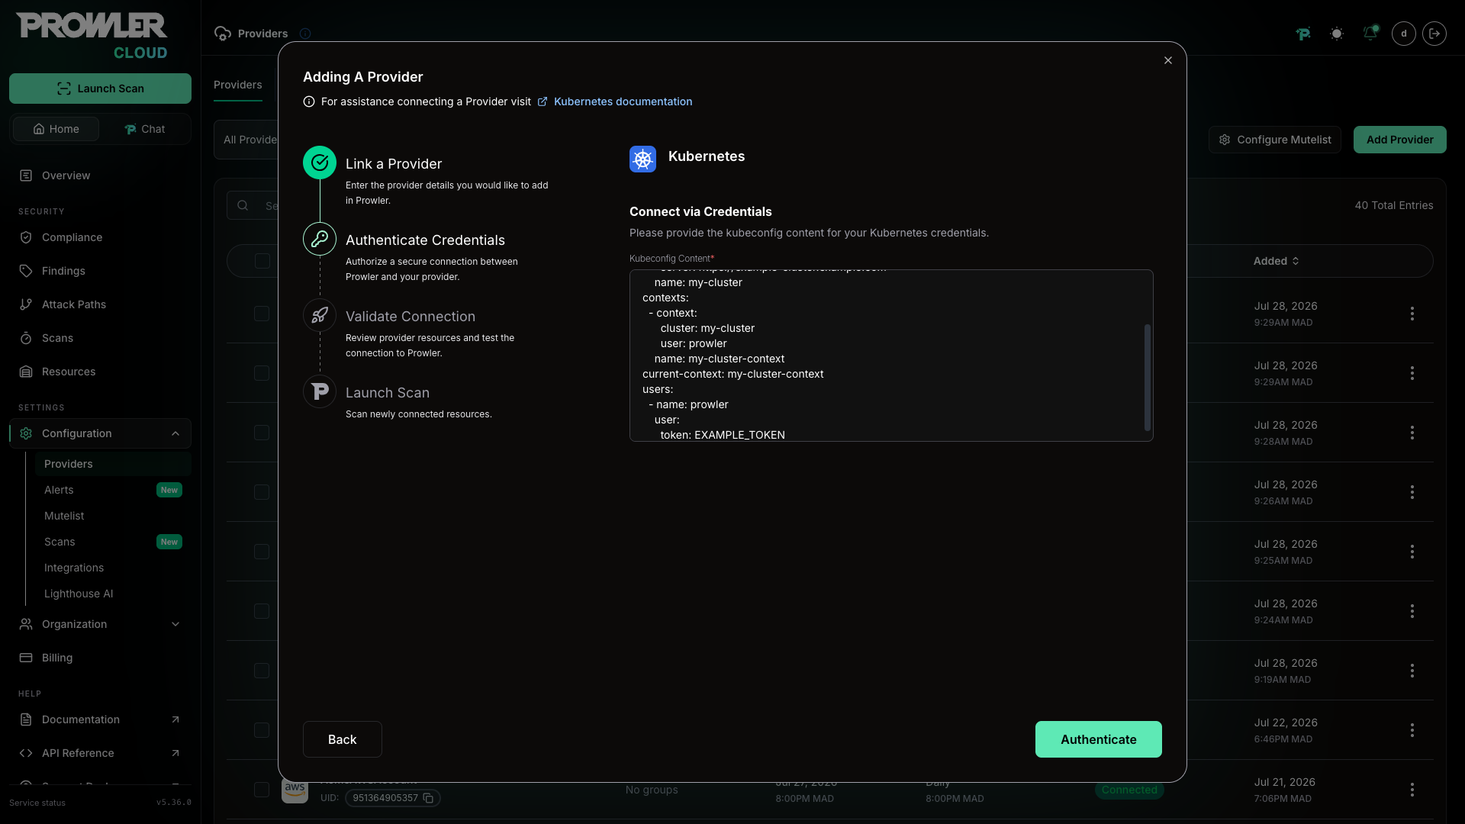Viewport: 1465px width, 824px height.
Task: Select Scans under Configuration
Action: 60,542
